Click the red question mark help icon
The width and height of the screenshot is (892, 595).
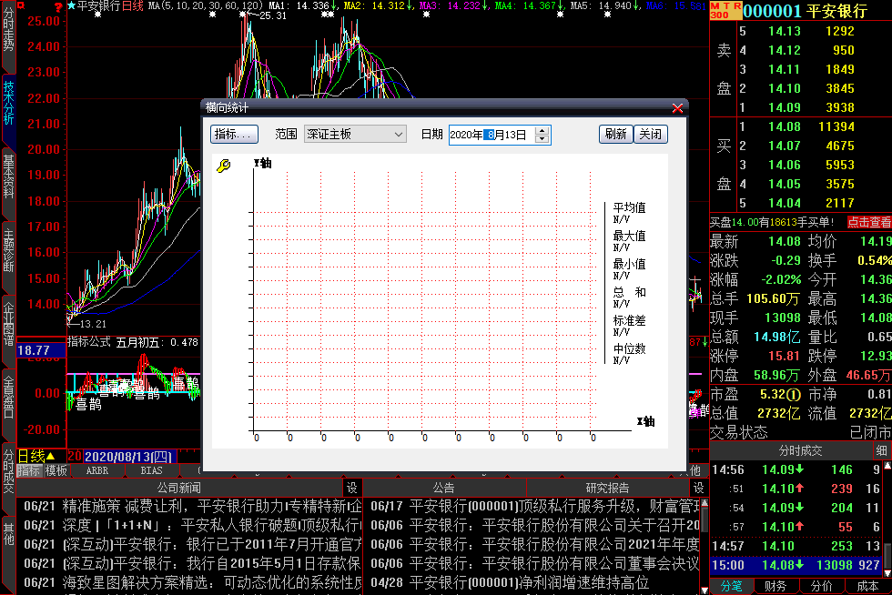point(58,6)
